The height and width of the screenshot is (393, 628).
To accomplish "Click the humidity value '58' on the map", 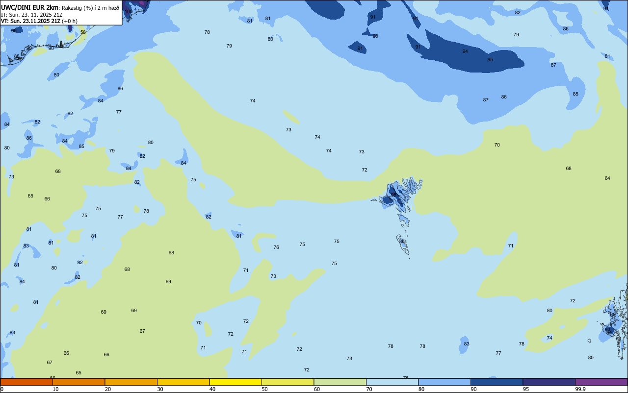I will [83, 32].
